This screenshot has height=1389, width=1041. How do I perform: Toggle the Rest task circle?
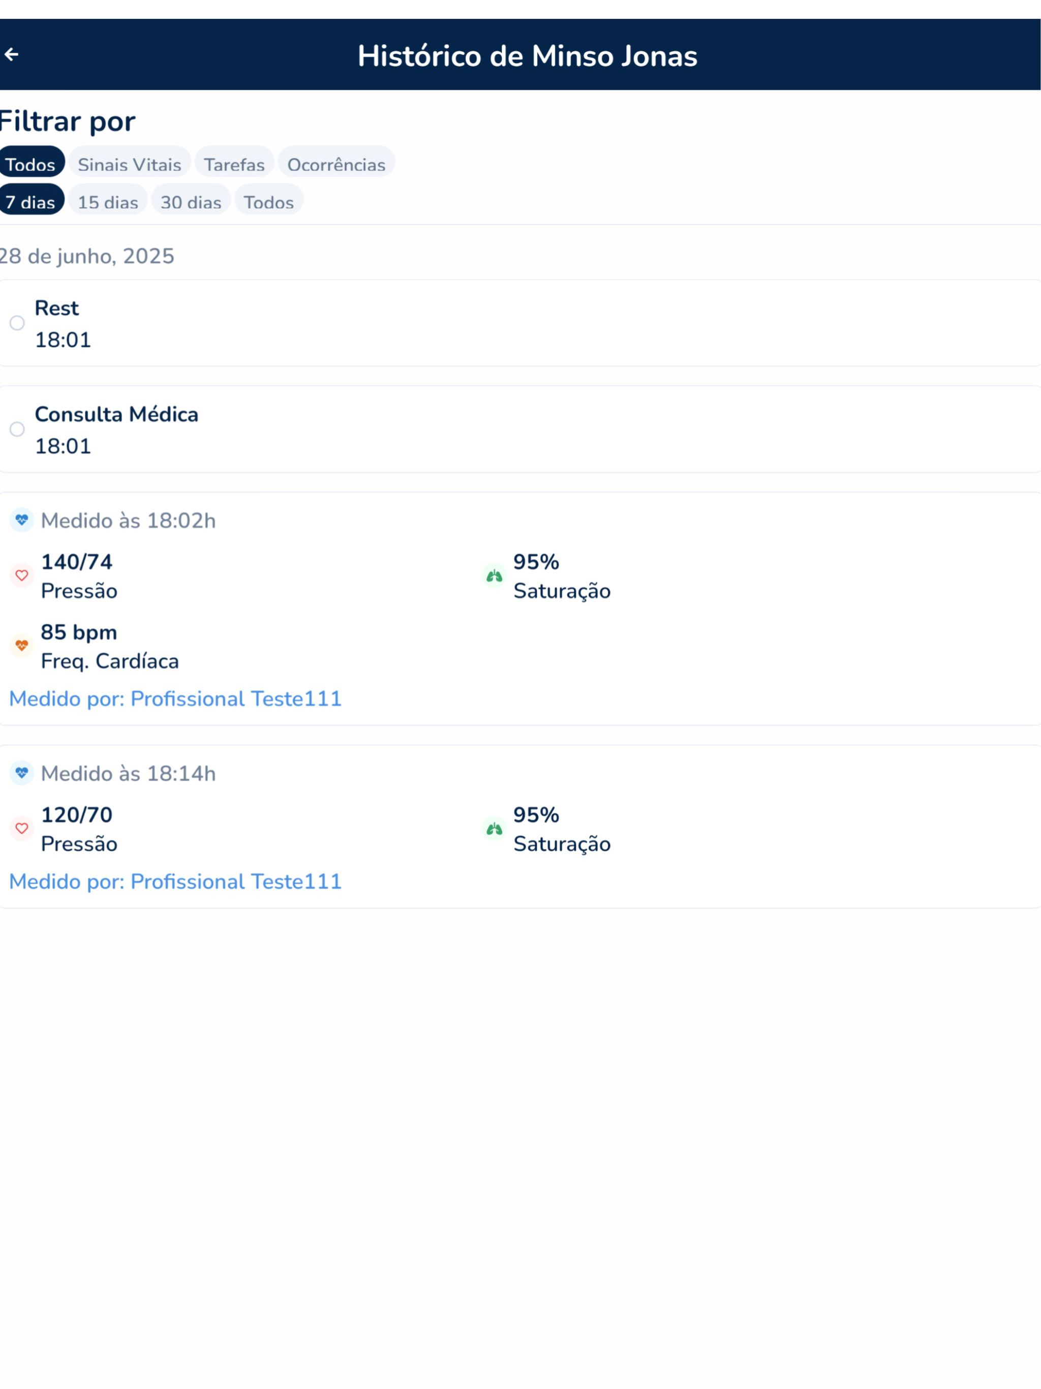17,323
